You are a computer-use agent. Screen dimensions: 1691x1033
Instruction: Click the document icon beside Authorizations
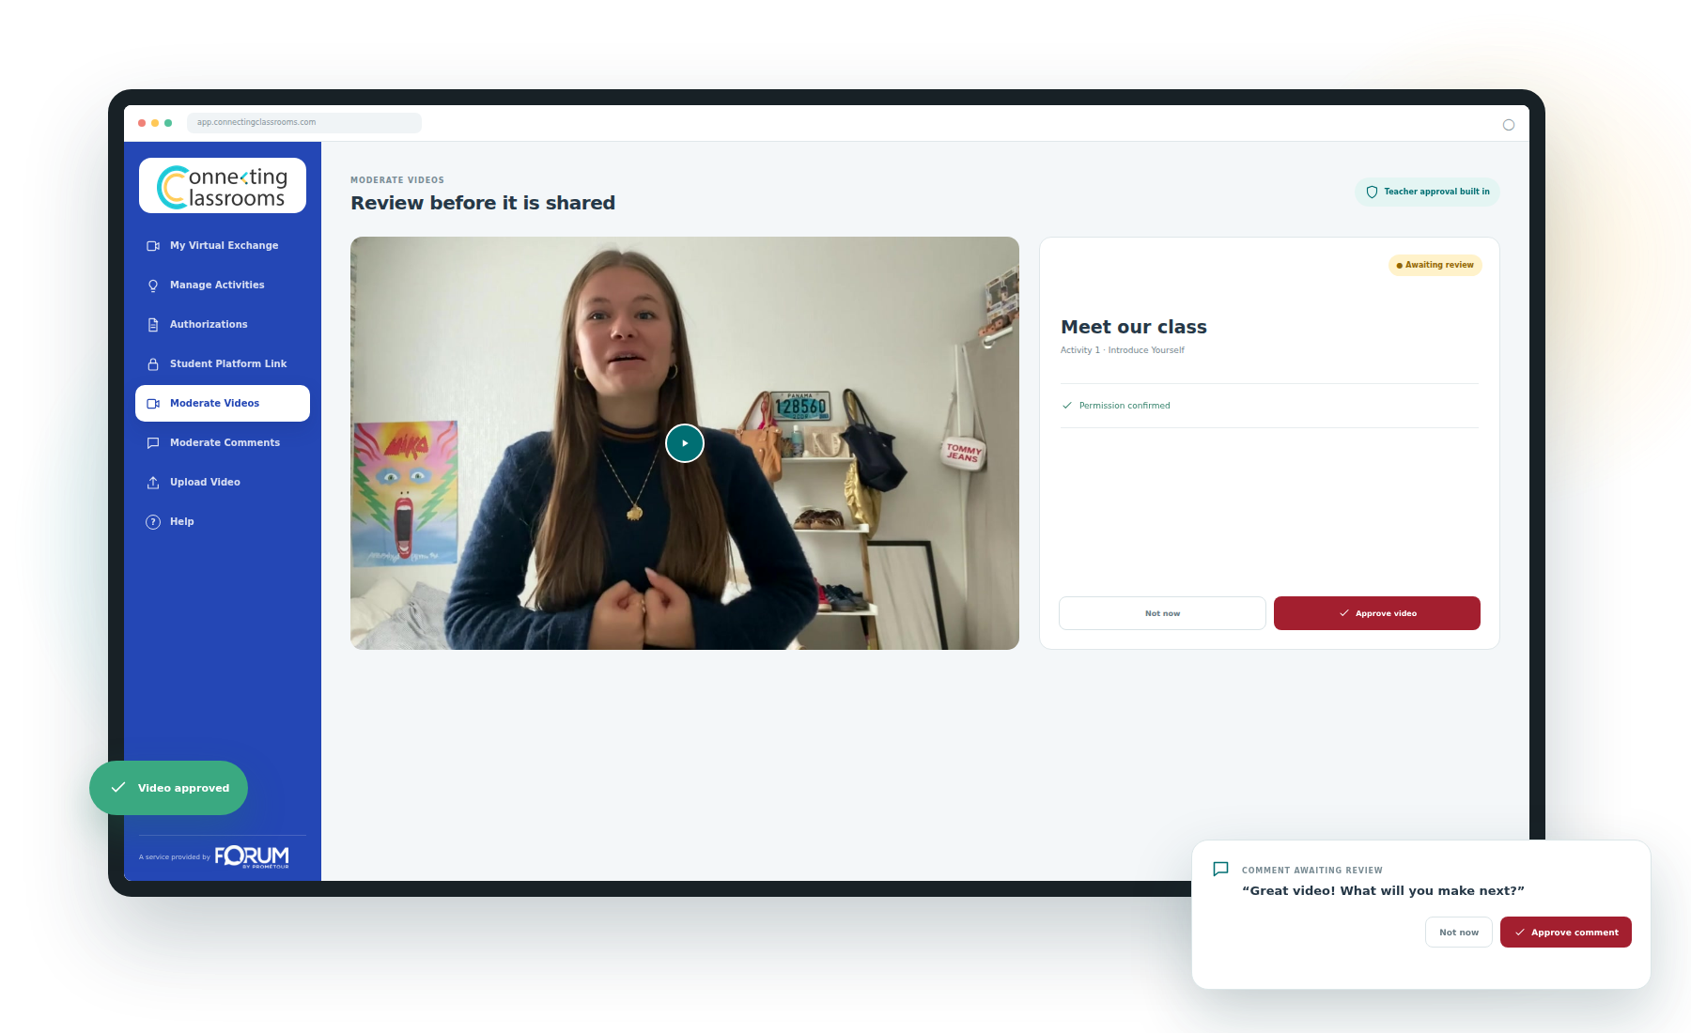click(153, 325)
